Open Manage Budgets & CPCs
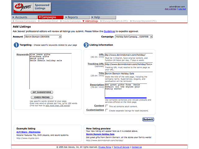This screenshot has height=149, width=199. pos(115,21)
